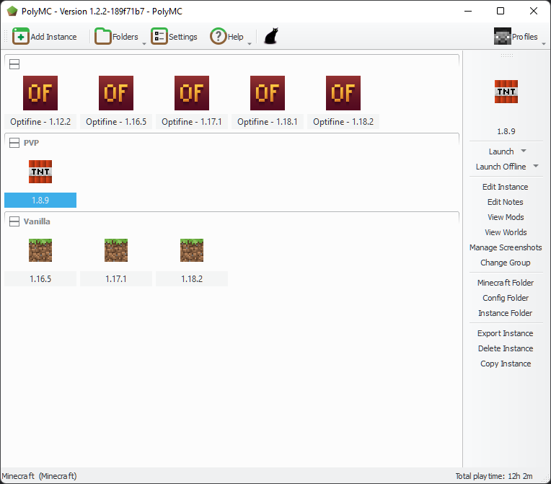Click the black cat icon

271,36
